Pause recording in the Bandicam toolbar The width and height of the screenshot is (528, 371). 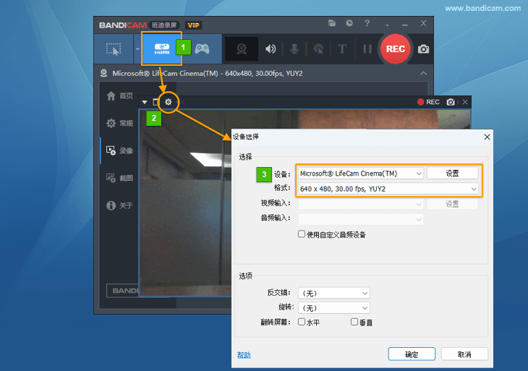[x=367, y=49]
